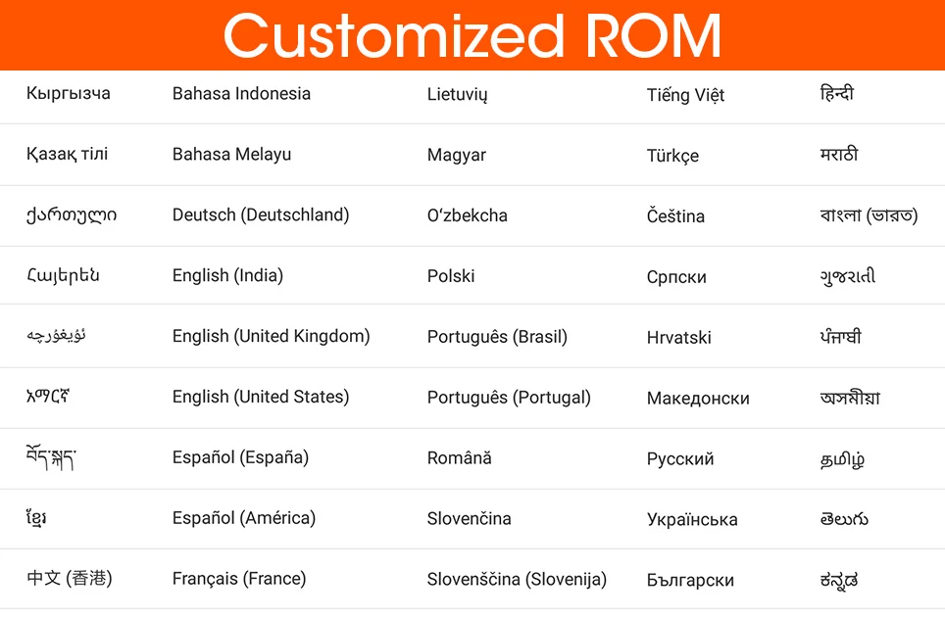
Task: Pick the Русский language entry
Action: tap(679, 459)
